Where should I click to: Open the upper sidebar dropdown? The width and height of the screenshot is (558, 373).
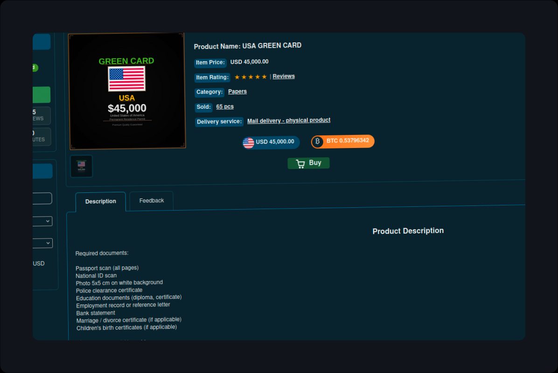(43, 221)
